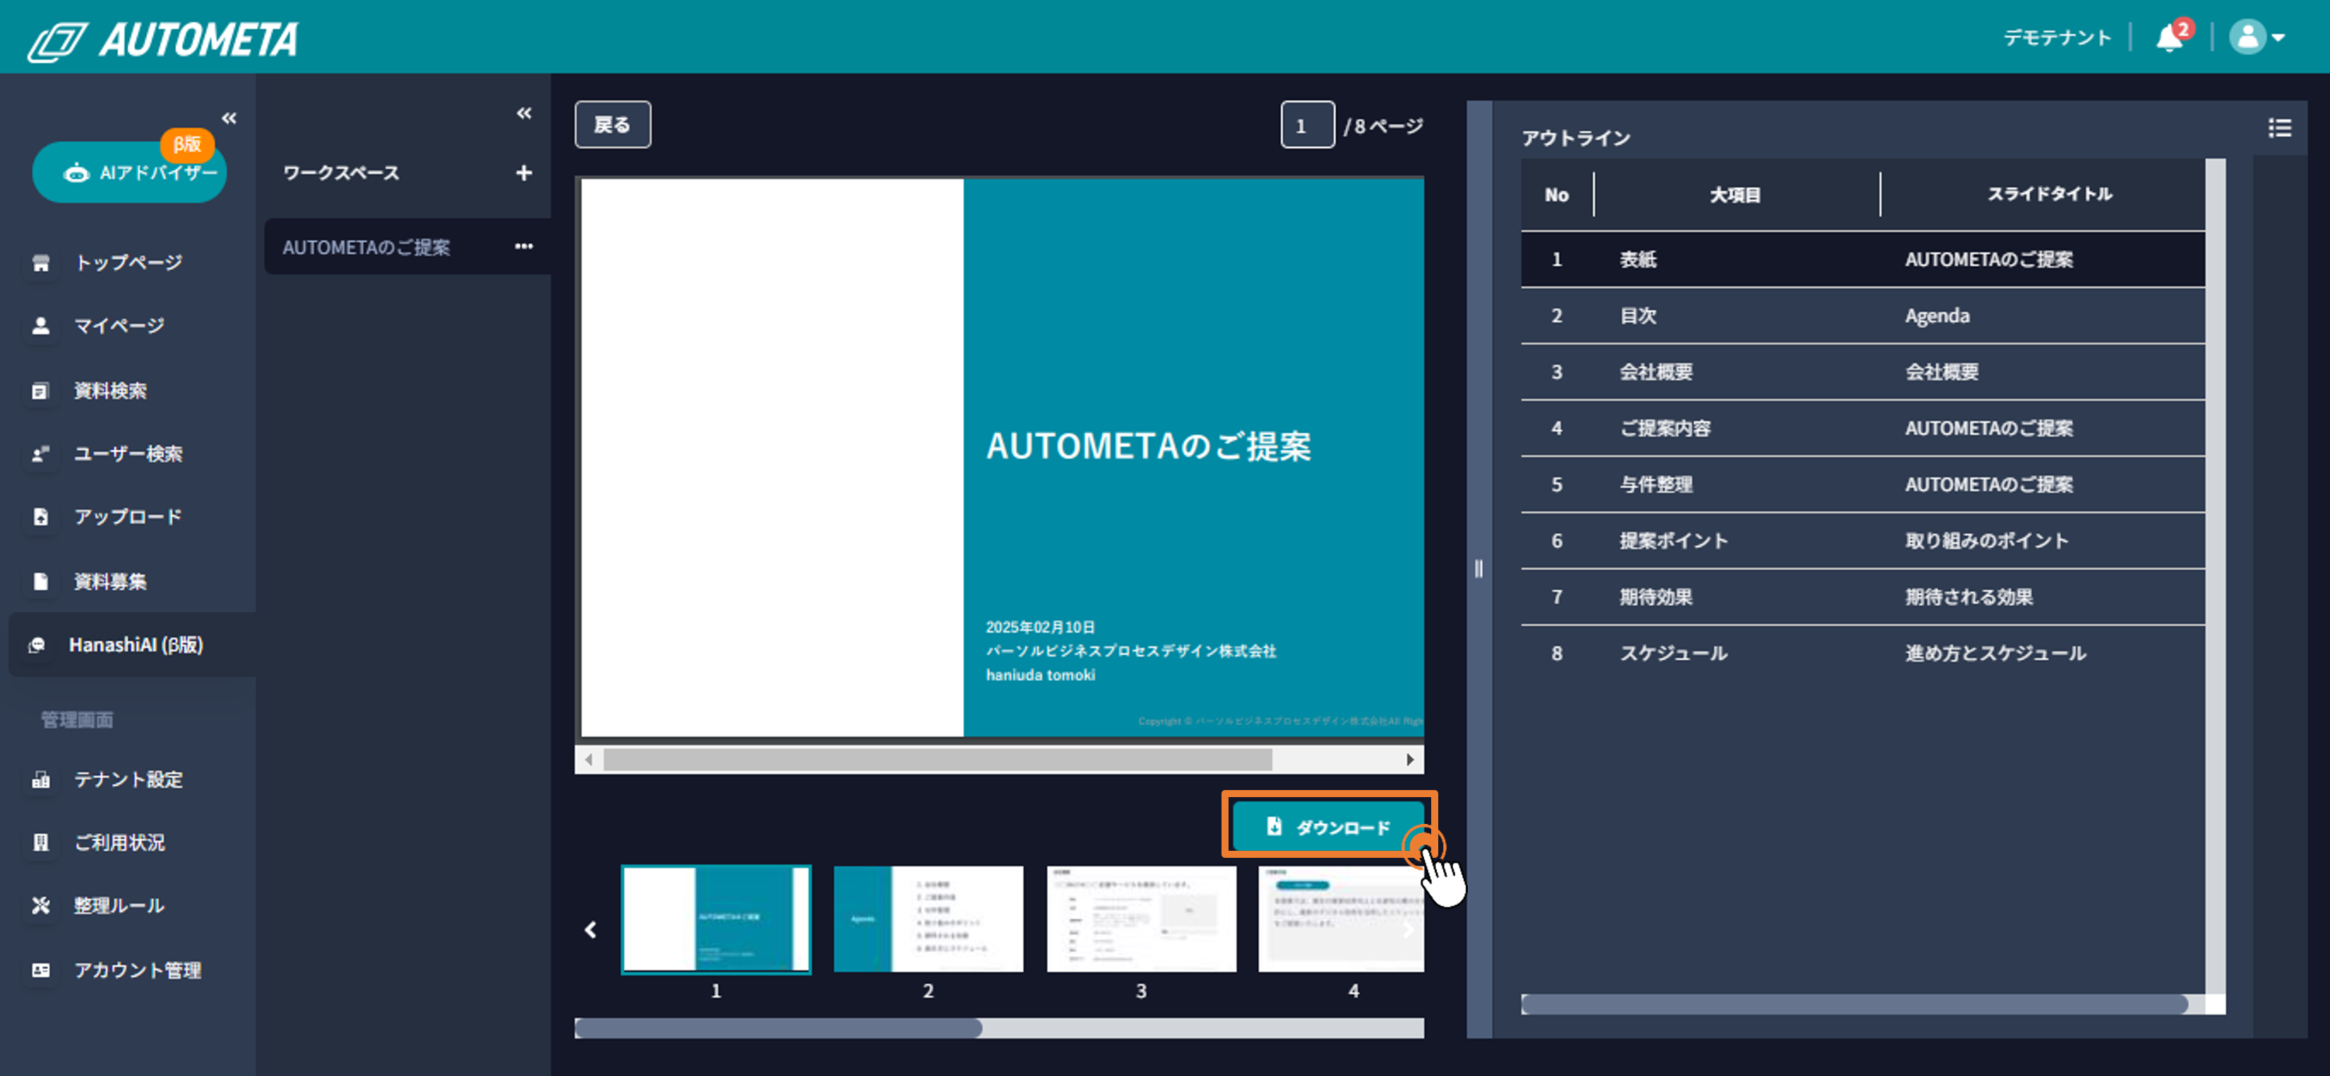Select HanashiAI (β版) in sidebar
The height and width of the screenshot is (1076, 2330).
pyautogui.click(x=132, y=645)
